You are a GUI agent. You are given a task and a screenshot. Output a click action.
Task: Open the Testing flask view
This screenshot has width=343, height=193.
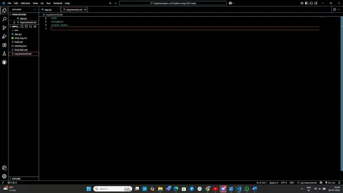4,54
